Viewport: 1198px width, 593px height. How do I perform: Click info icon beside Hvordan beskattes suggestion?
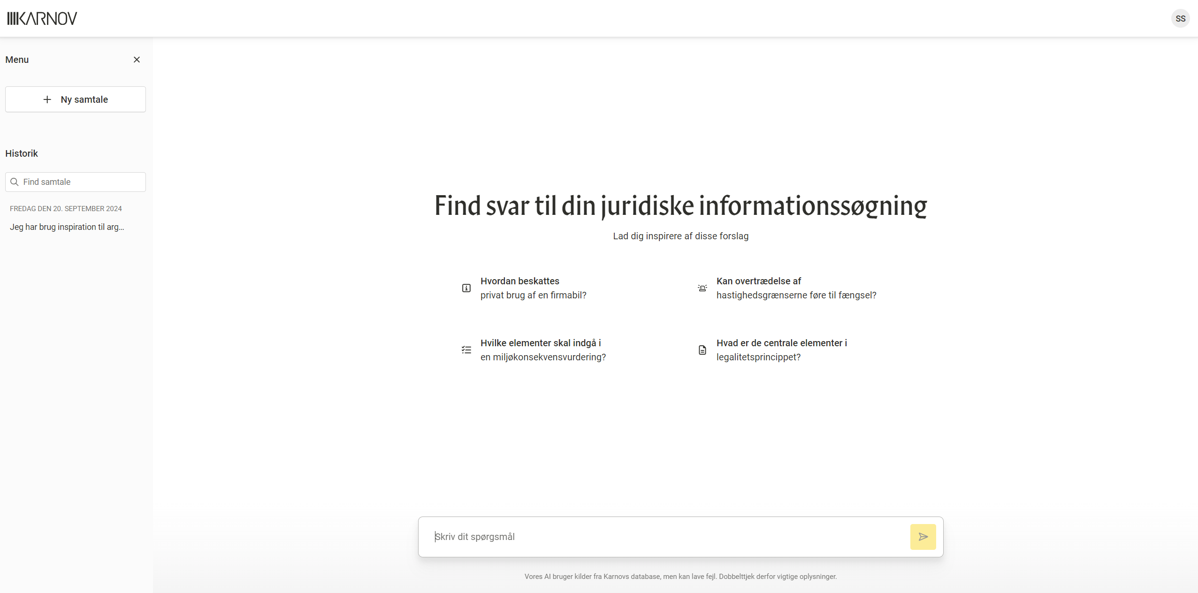(x=466, y=288)
